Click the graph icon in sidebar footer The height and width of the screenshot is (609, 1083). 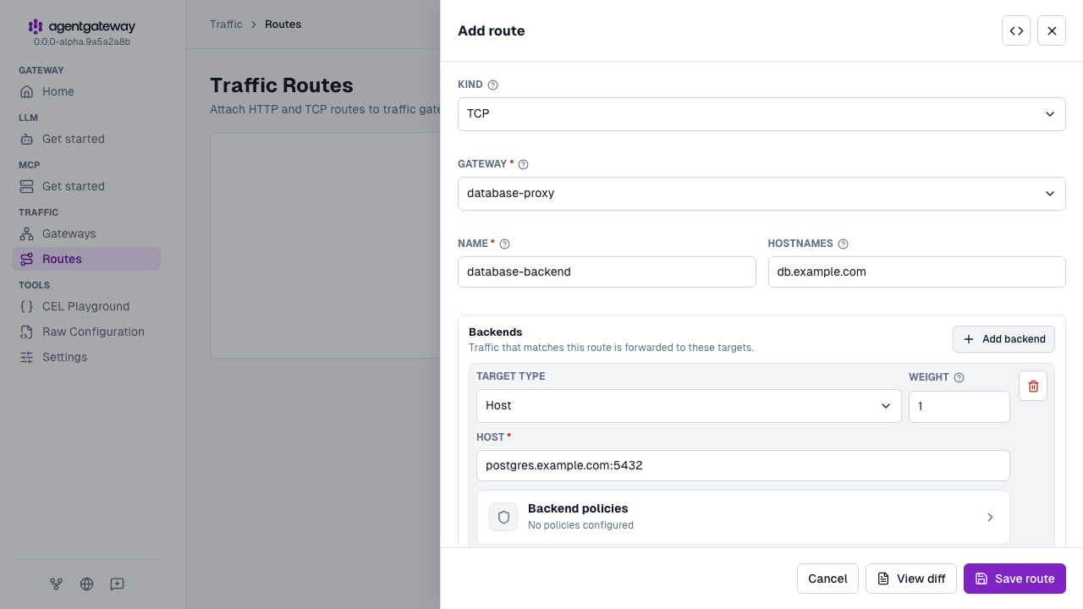pos(56,584)
